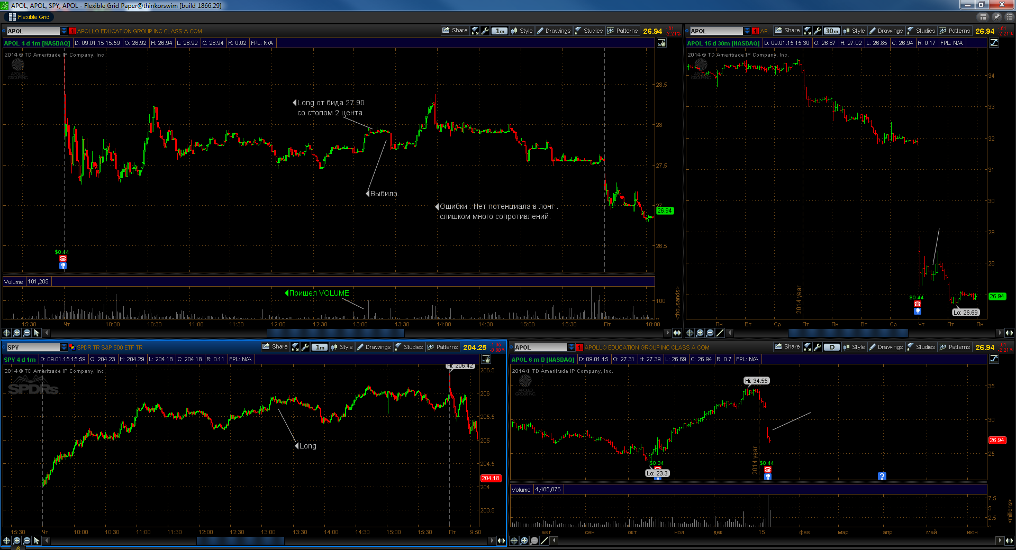Click the time scrollbar thumb under APOL 30m chart
This screenshot has width=1016, height=550.
(x=848, y=333)
